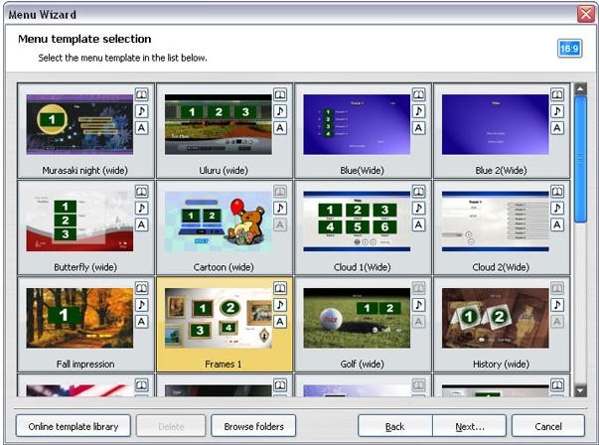Viewport: 599px width, 445px height.
Task: Click the scrollbar down arrow in template list
Action: 581,390
